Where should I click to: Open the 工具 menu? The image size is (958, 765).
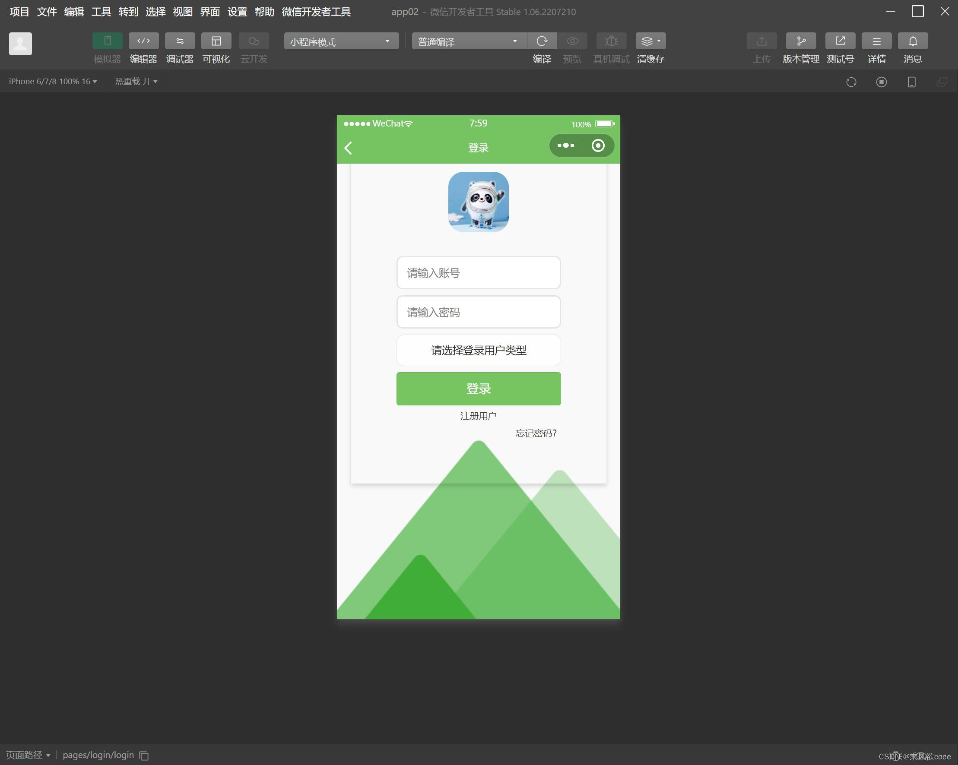point(101,12)
